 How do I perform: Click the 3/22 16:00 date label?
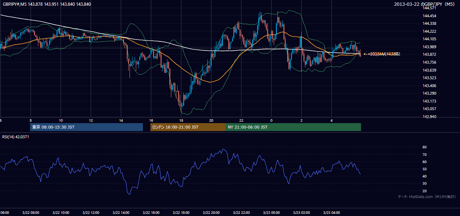point(151,213)
